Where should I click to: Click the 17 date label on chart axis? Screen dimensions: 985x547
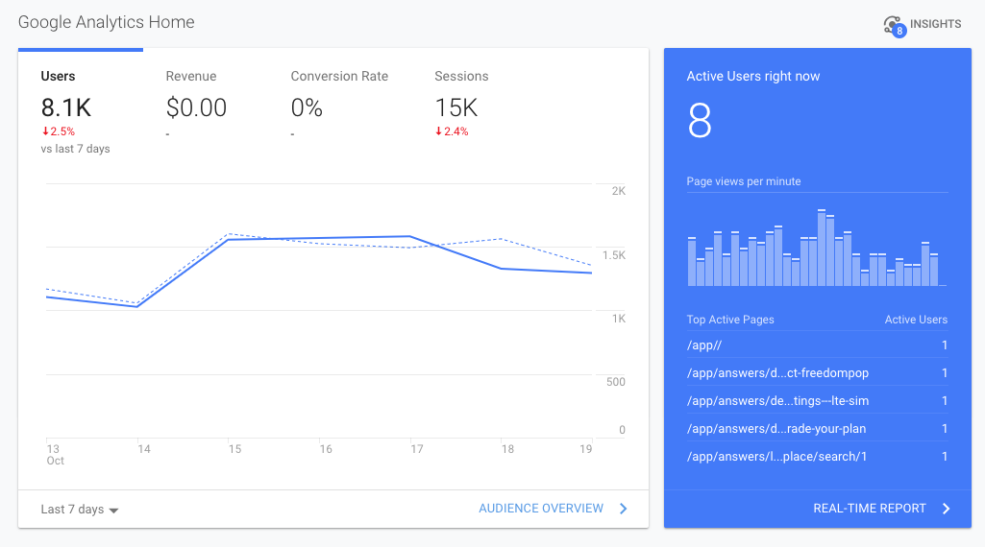417,449
